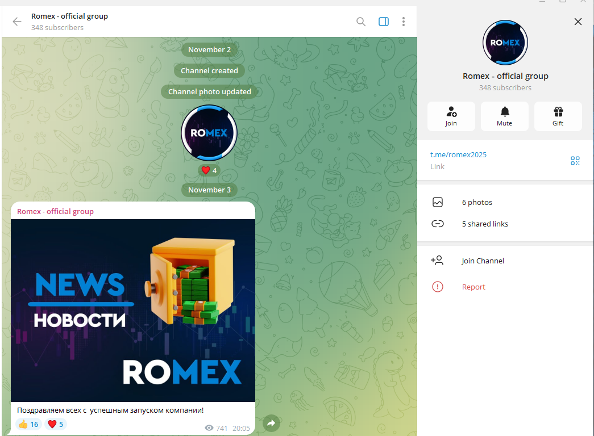
Task: Open the November 2 date header
Action: point(209,49)
